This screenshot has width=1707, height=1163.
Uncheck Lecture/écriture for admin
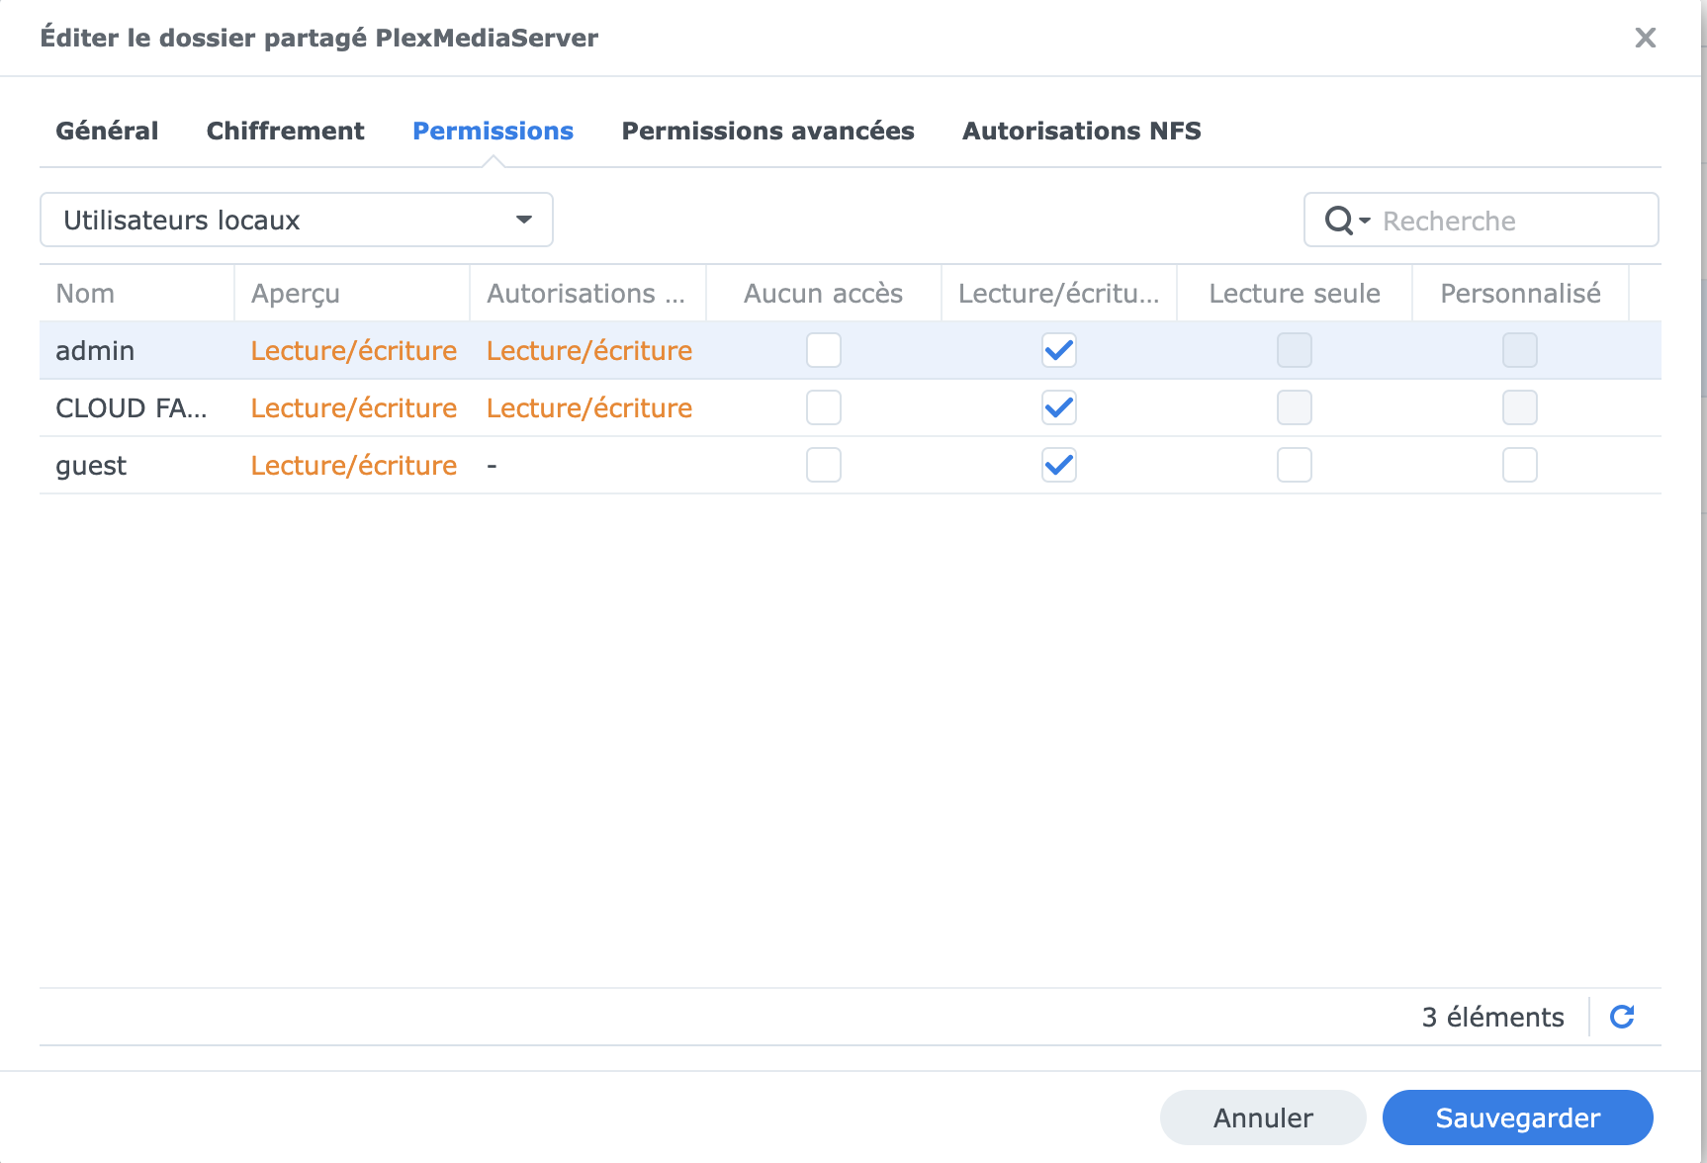coord(1059,350)
